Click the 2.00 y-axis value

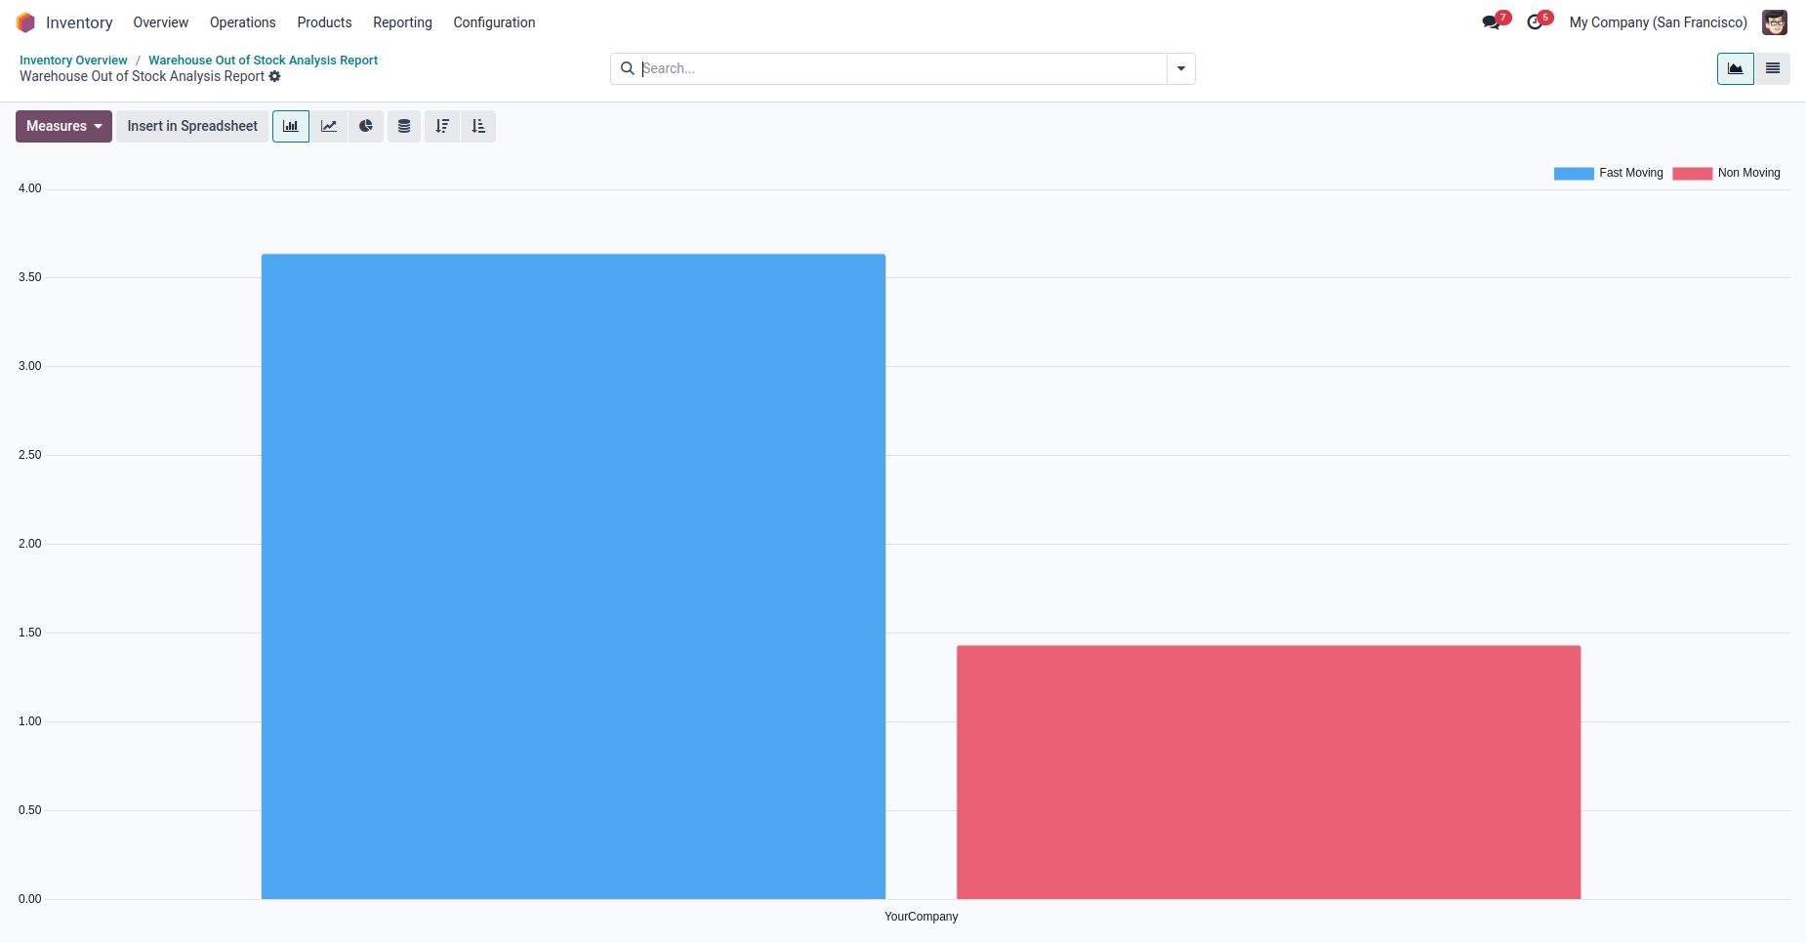point(30,544)
